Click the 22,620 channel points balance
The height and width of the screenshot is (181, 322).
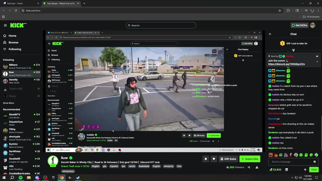[275, 170]
